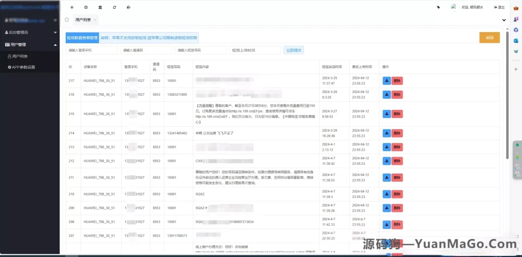Click message 来啊 公交站牌 in row 214
This screenshot has width=522, height=257.
[x=215, y=133]
